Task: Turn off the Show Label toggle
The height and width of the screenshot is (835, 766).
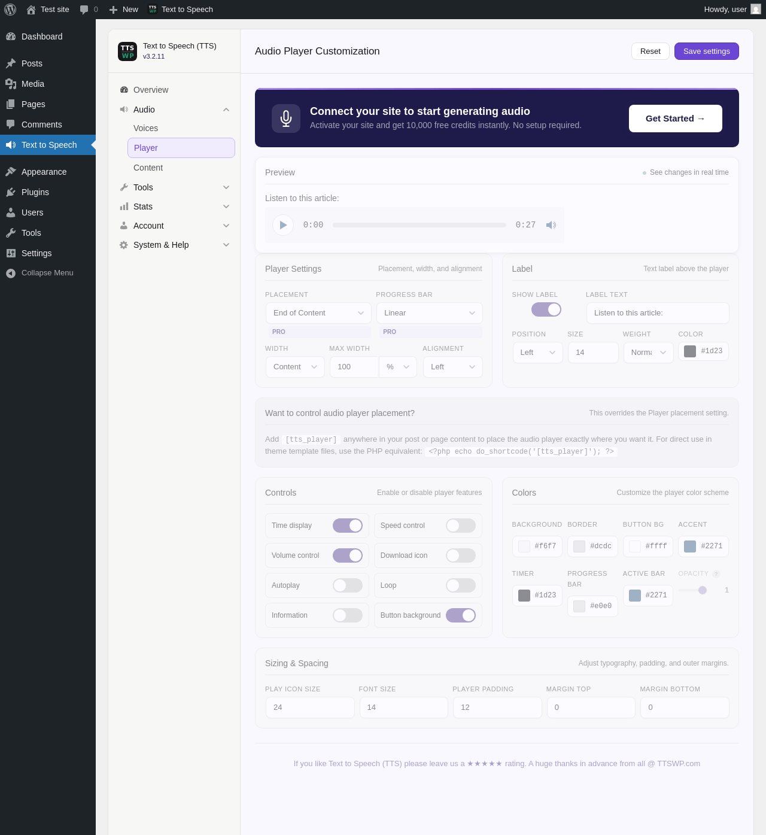Action: (x=546, y=309)
